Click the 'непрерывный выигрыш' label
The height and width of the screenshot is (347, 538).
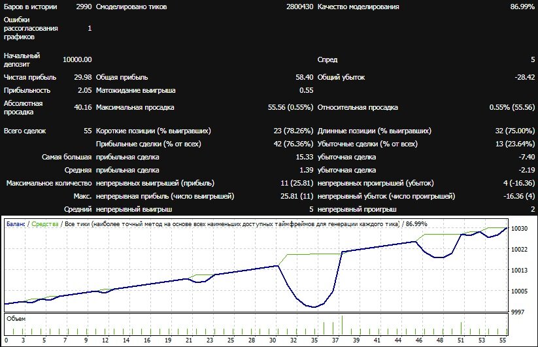tap(134, 209)
